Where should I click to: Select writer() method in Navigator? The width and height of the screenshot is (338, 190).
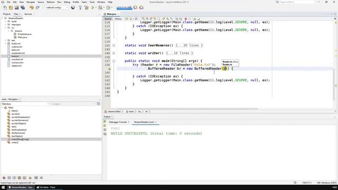(x=15, y=142)
